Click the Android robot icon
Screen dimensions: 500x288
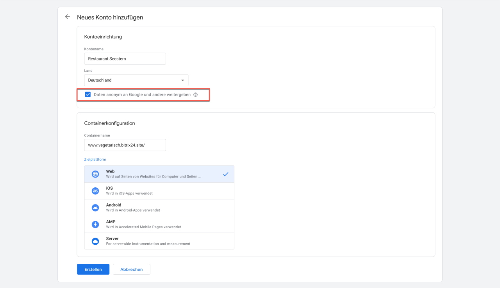(95, 208)
